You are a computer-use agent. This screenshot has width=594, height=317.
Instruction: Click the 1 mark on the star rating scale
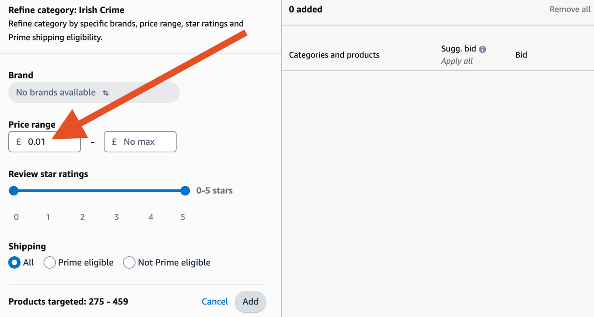click(x=48, y=217)
